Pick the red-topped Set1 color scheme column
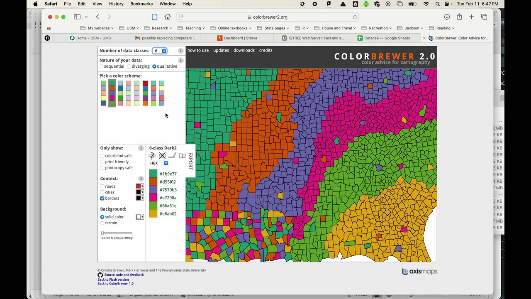The height and width of the screenshot is (299, 531). tap(145, 93)
